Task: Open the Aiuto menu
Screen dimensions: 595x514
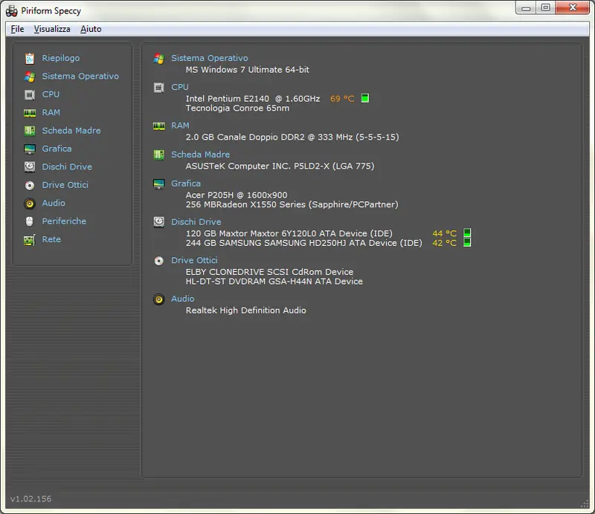Action: 91,29
